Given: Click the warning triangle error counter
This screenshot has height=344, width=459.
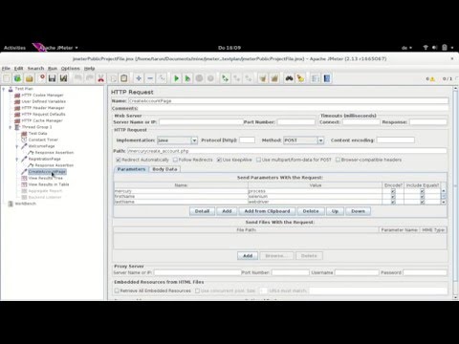Looking at the screenshot, I should pyautogui.click(x=432, y=79).
